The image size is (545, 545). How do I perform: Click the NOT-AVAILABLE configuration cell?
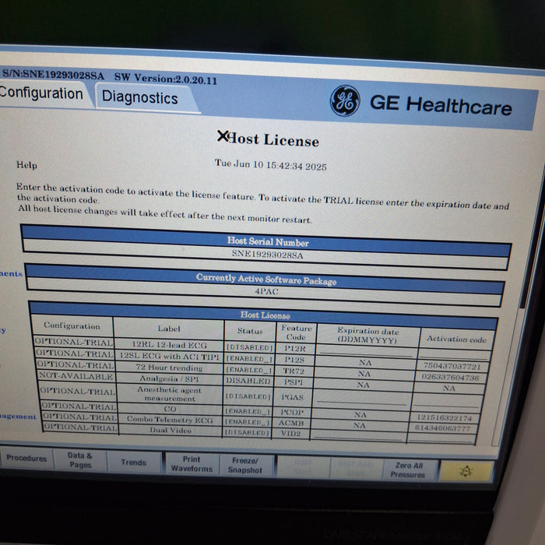pos(76,376)
